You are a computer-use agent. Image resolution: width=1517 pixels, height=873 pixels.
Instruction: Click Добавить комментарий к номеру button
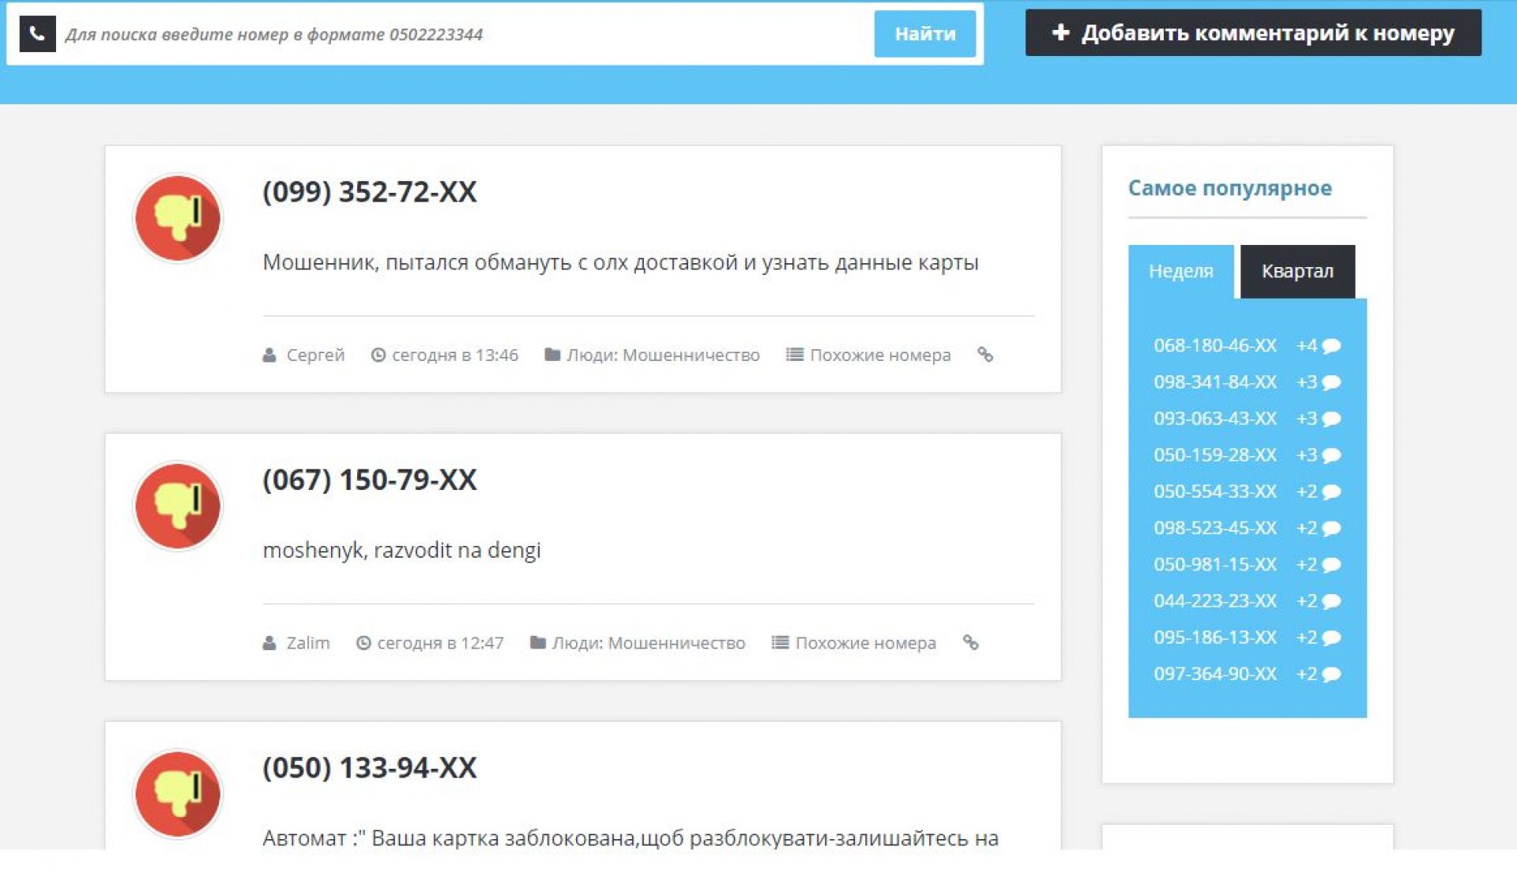point(1252,33)
